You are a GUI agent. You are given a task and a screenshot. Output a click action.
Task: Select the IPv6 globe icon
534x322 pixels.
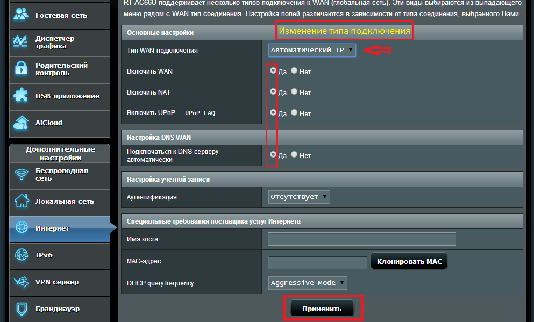click(22, 255)
